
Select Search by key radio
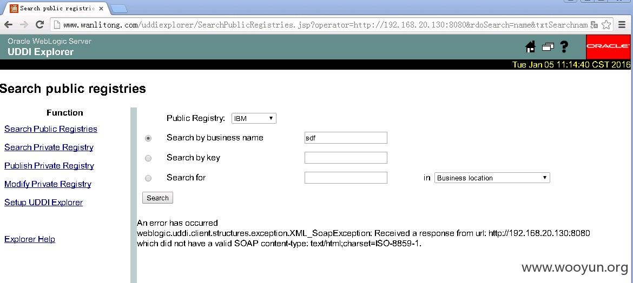(148, 158)
